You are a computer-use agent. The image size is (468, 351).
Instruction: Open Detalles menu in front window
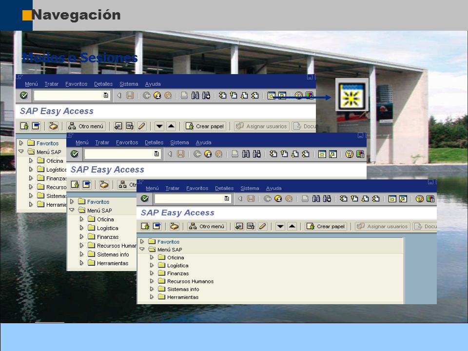(x=224, y=188)
